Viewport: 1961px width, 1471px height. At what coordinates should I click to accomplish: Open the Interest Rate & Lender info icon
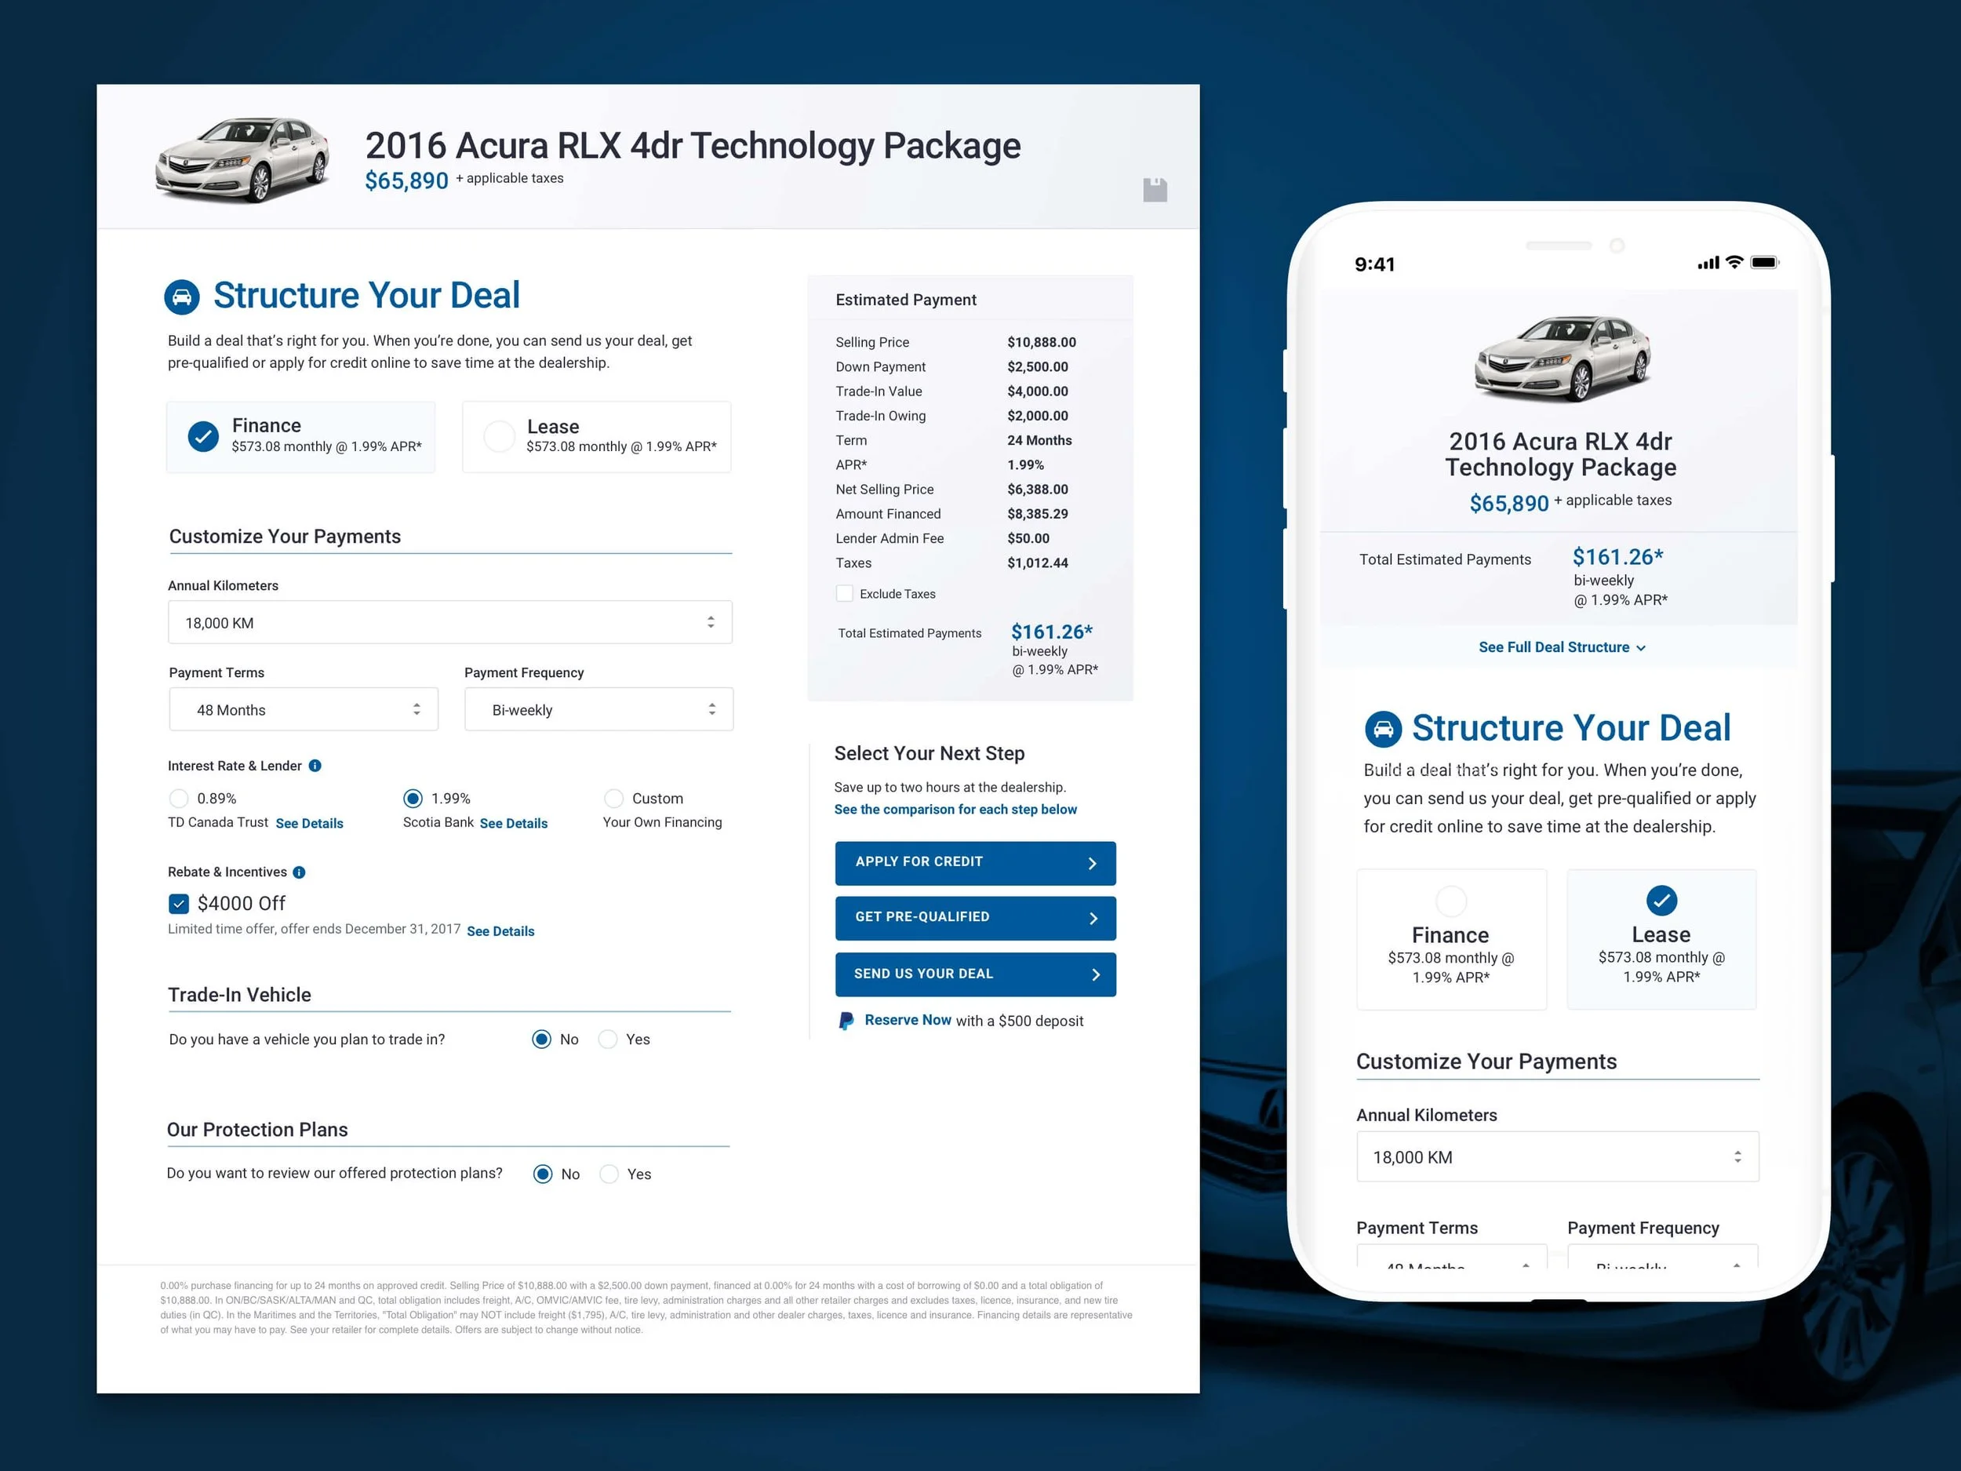pyautogui.click(x=315, y=765)
